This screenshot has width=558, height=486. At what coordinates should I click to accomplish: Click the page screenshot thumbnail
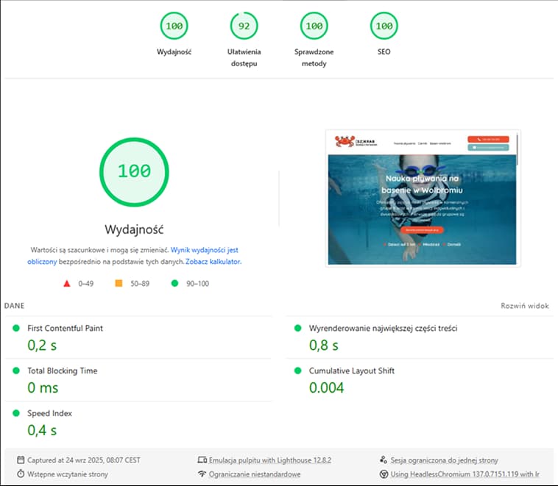(423, 198)
